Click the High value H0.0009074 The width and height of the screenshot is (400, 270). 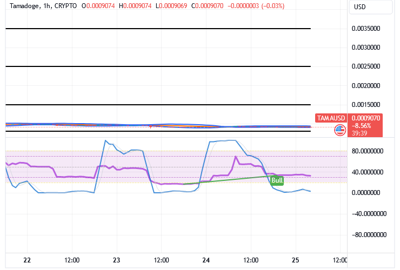135,6
